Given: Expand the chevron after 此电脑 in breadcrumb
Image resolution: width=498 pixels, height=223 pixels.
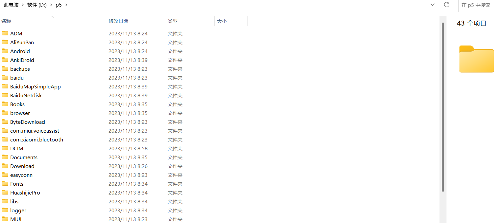Looking at the screenshot, I should coord(23,5).
